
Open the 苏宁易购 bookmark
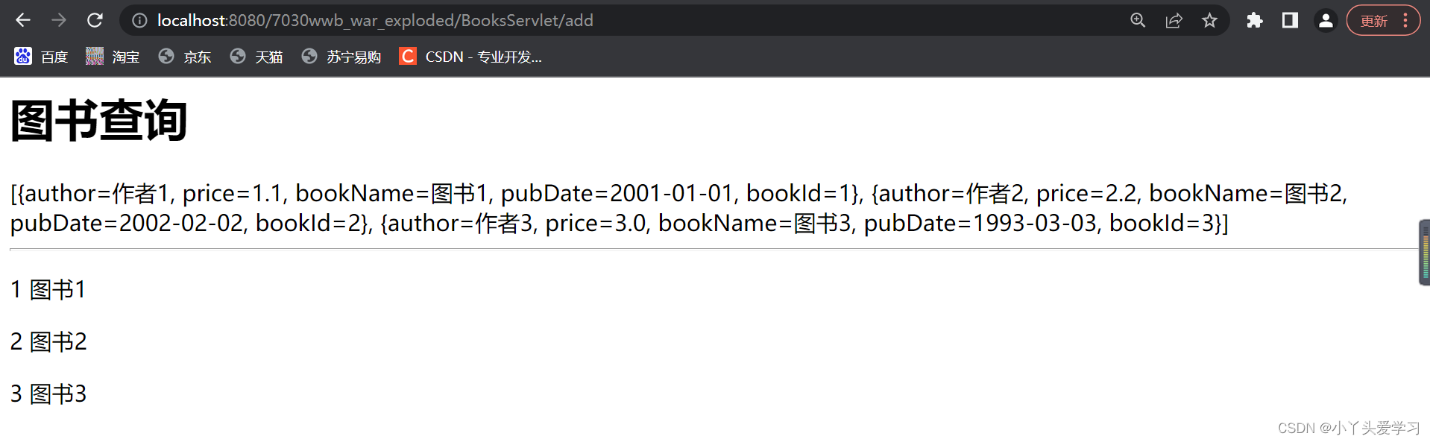click(341, 57)
